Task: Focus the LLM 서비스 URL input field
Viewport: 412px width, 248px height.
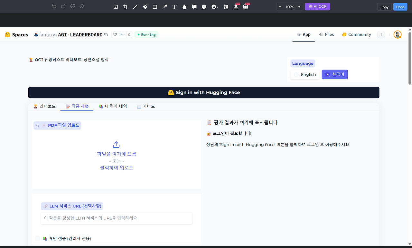Action: (117, 218)
